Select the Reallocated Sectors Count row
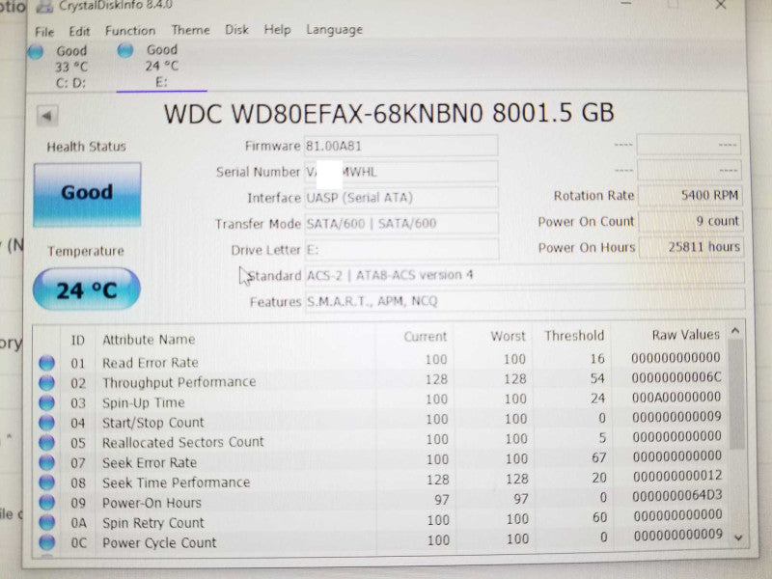The height and width of the screenshot is (579, 772). [x=380, y=441]
